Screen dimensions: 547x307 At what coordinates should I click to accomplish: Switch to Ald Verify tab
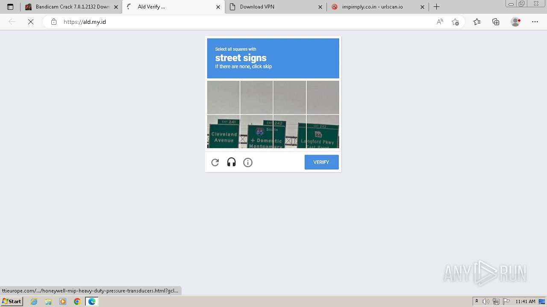173,7
